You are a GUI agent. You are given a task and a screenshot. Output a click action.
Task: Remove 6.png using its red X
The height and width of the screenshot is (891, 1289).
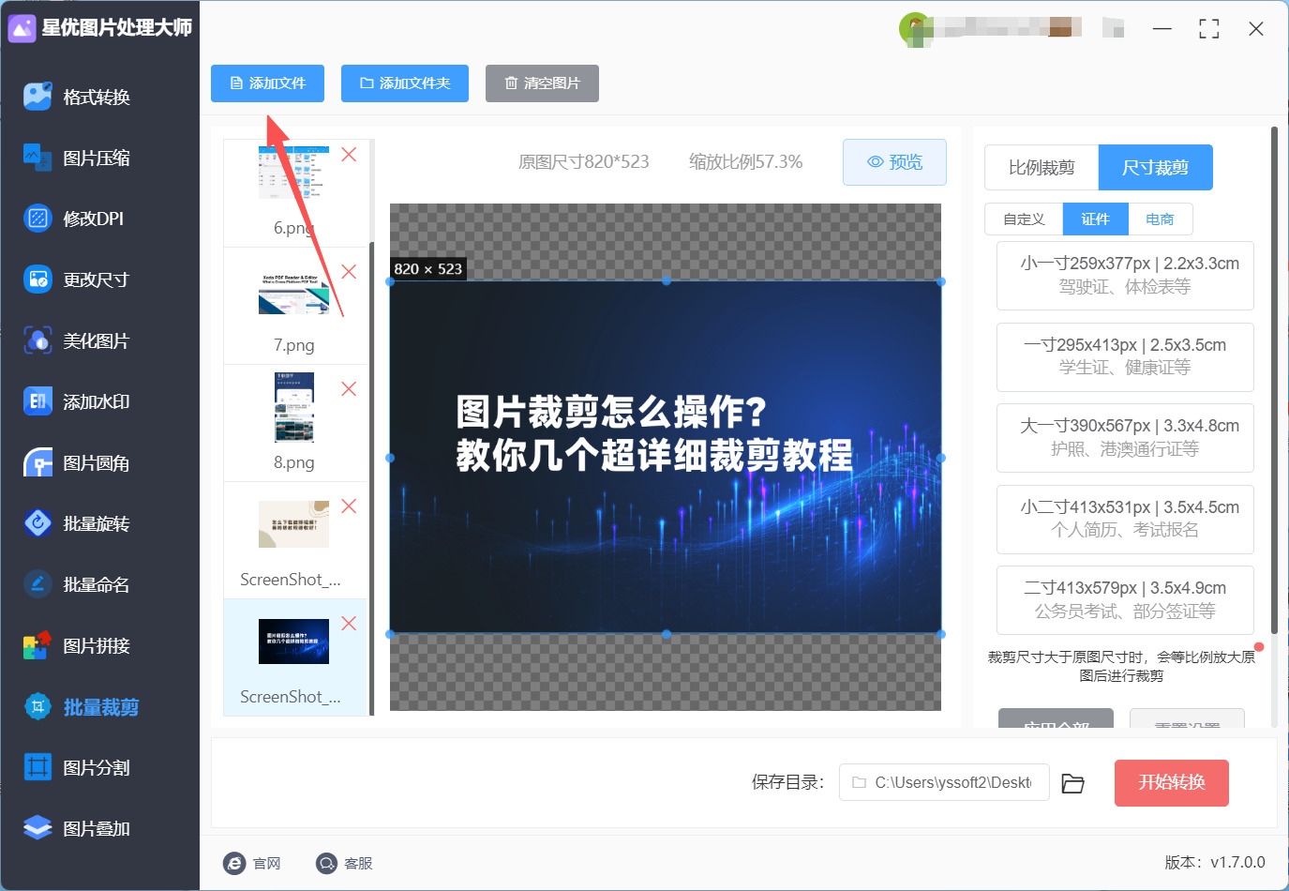pos(349,155)
